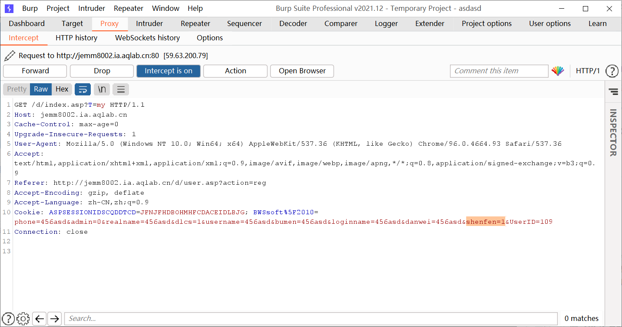Open the Learn tab
The height and width of the screenshot is (327, 622).
tap(598, 23)
